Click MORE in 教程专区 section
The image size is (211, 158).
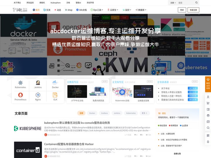105,82
